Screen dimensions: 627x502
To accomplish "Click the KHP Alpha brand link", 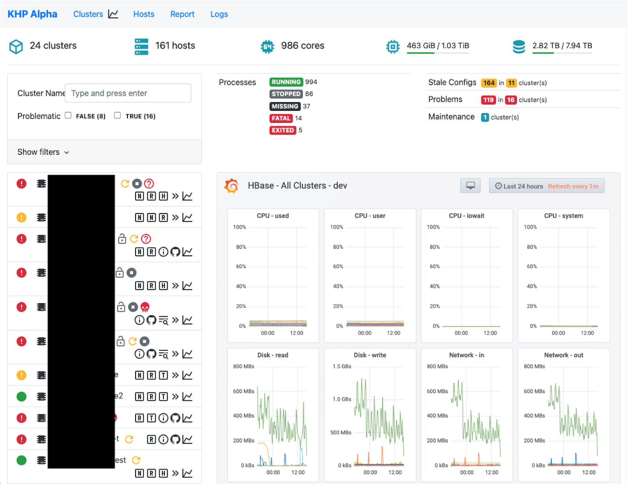I will tap(33, 14).
